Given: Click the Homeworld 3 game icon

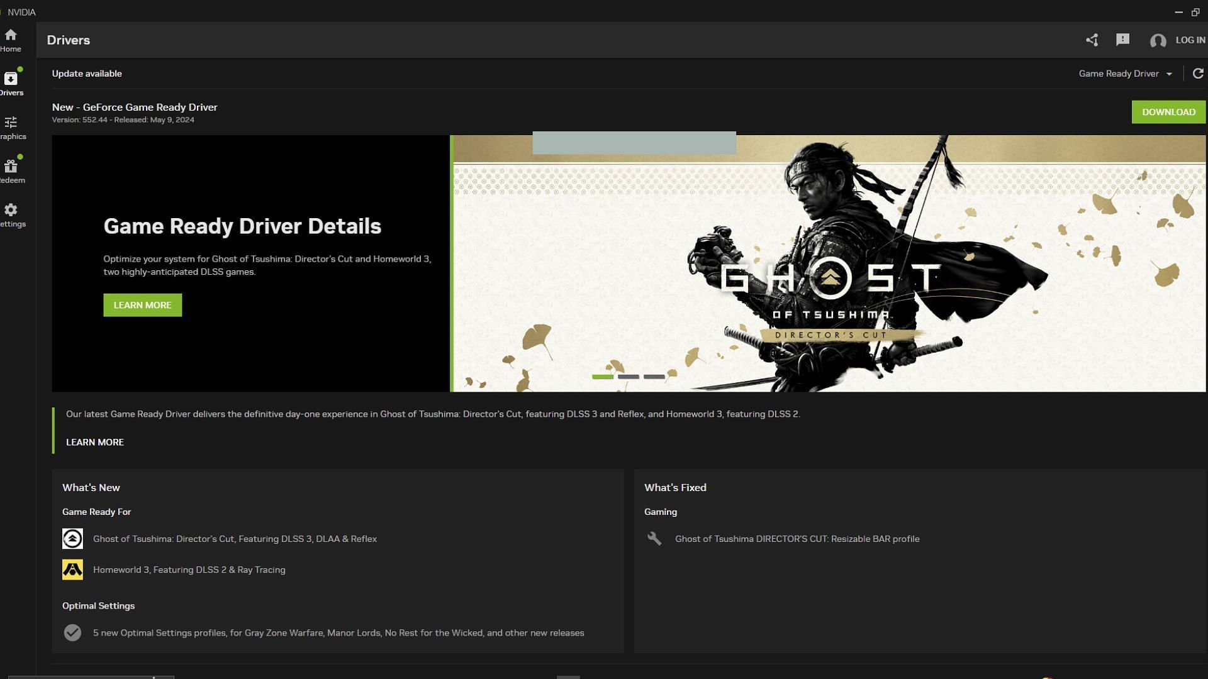Looking at the screenshot, I should (72, 570).
